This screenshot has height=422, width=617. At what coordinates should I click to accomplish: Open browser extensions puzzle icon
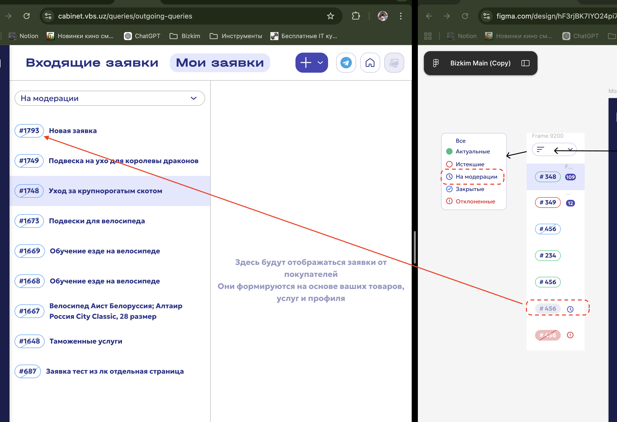click(356, 16)
